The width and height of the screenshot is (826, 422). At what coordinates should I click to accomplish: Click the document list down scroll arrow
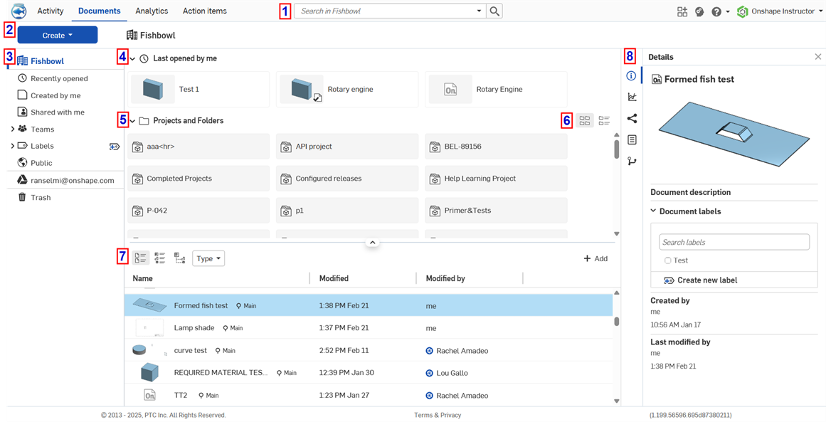(x=616, y=401)
